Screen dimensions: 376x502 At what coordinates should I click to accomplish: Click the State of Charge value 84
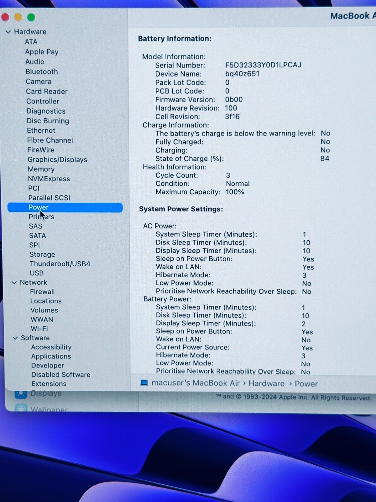pos(325,158)
